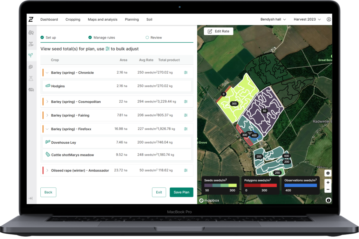Open the Harvest 2023 dropdown
This screenshot has width=359, height=239.
point(307,19)
